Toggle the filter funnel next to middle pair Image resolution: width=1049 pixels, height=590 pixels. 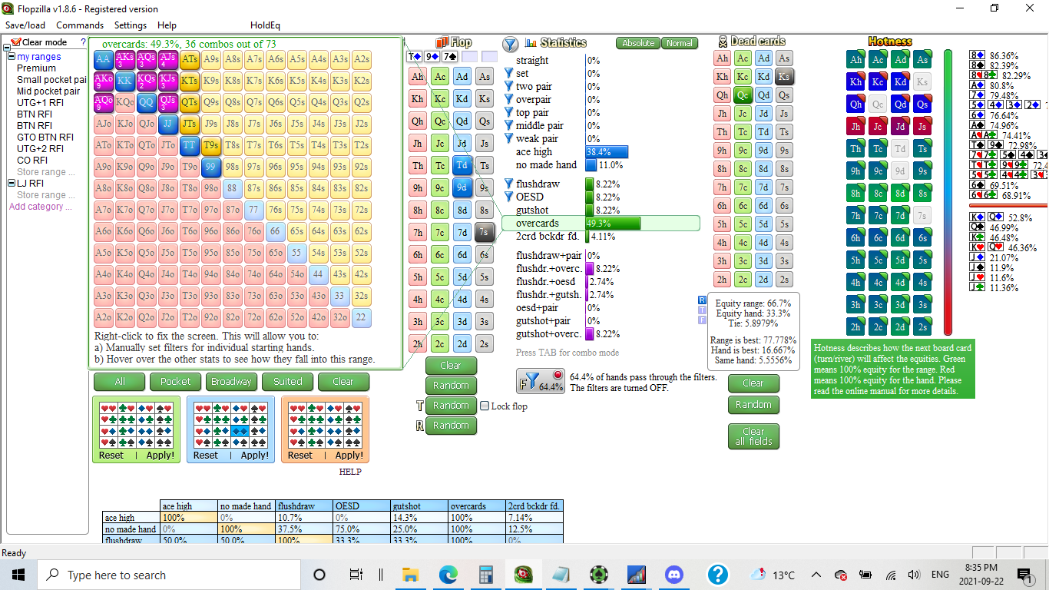tap(508, 126)
